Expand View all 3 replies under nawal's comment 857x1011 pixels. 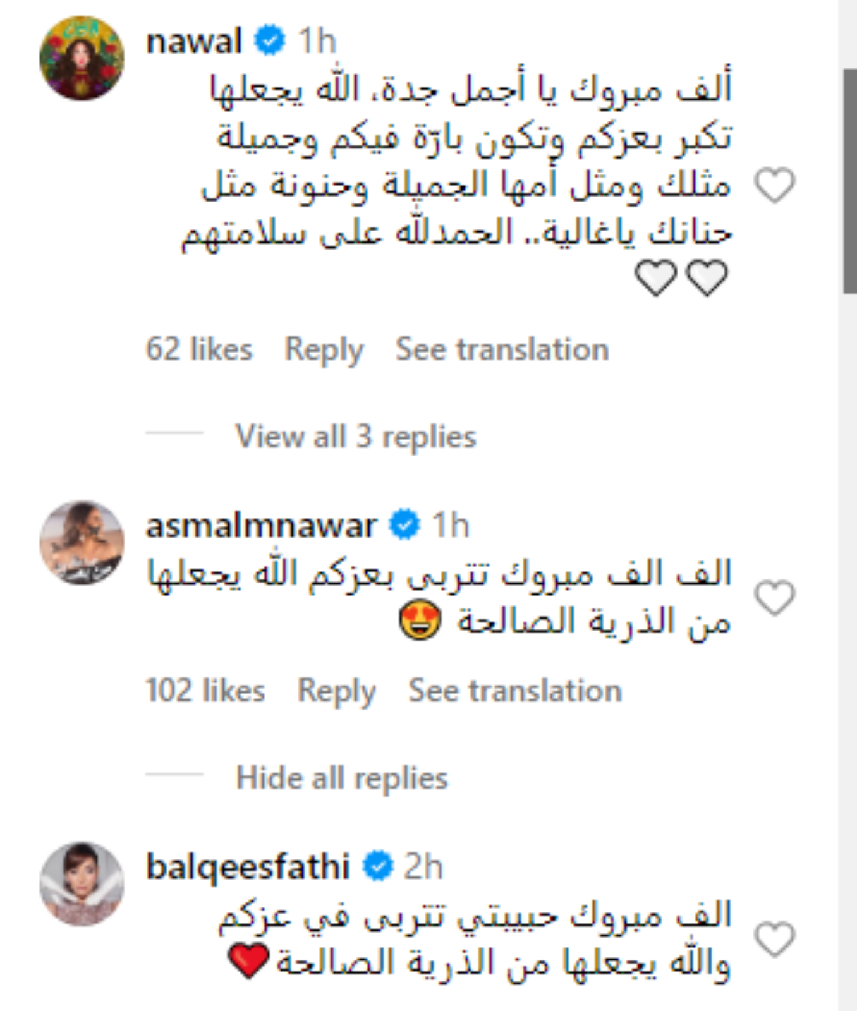[x=355, y=436]
